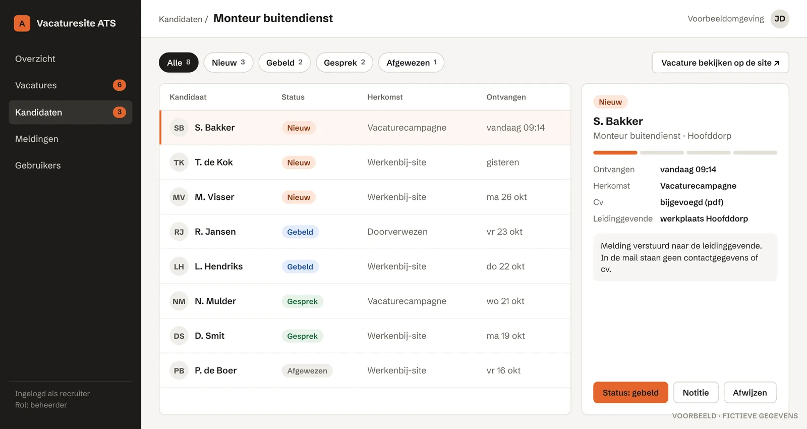Filter candidates by Nieuw tab
Screen dimensions: 807x429
[x=228, y=63]
